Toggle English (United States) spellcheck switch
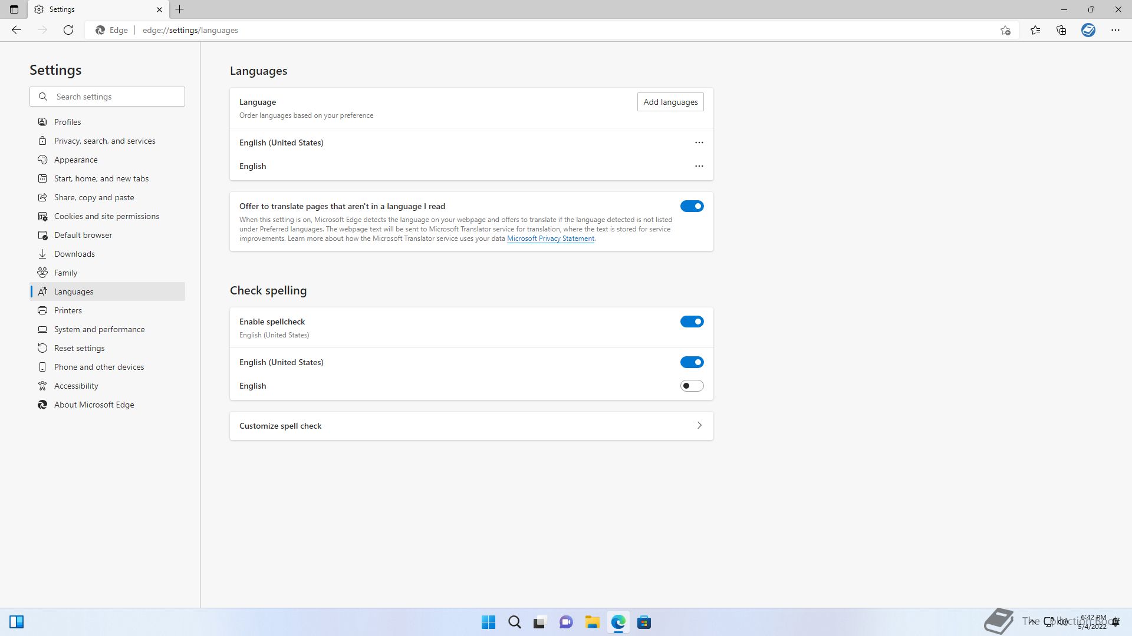This screenshot has height=636, width=1132. point(692,362)
